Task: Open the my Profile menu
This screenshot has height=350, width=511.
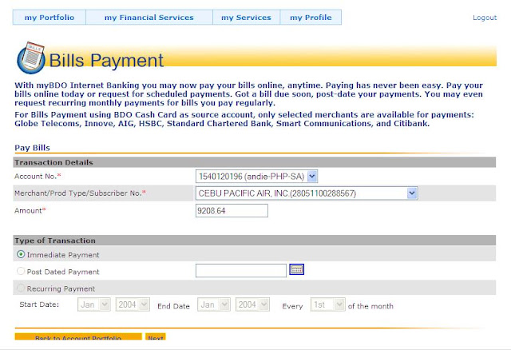Action: tap(311, 18)
